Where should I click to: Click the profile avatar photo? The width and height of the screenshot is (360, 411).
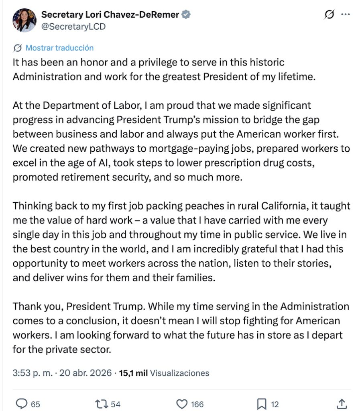coord(24,20)
